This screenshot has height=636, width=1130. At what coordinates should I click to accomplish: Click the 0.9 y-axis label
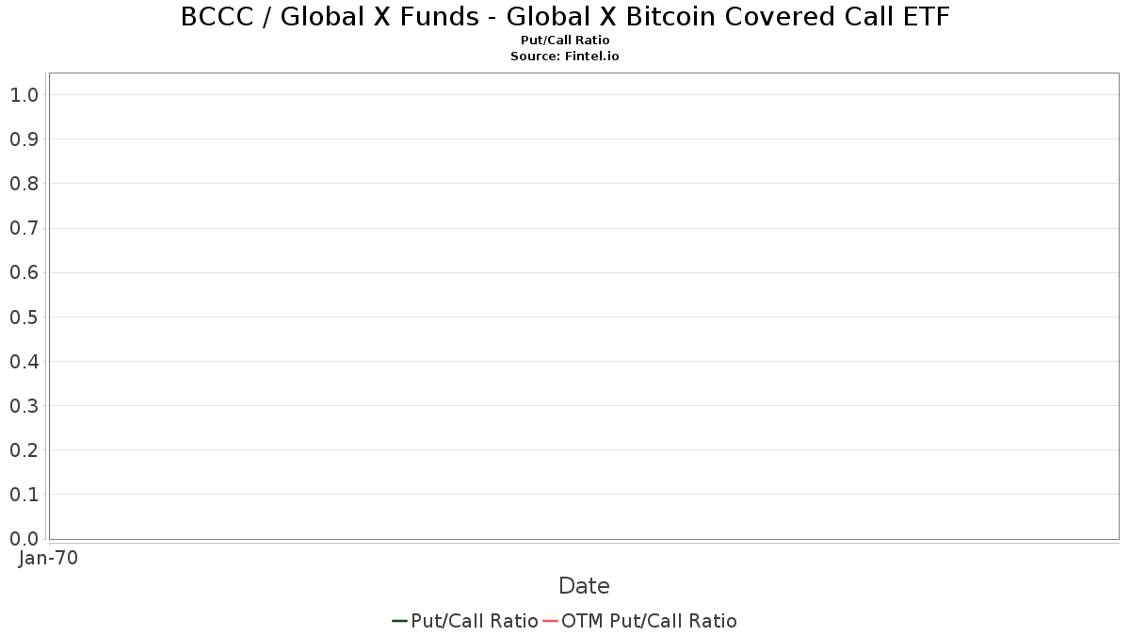(24, 139)
